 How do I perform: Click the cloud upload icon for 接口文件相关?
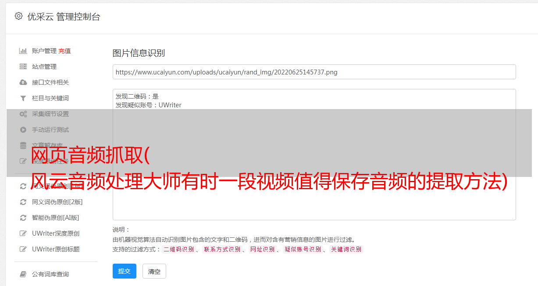click(23, 82)
